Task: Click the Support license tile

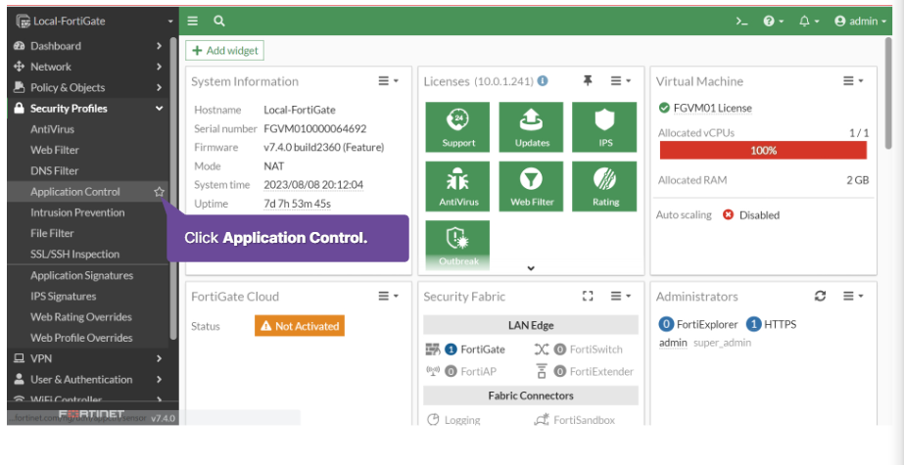Action: (457, 127)
